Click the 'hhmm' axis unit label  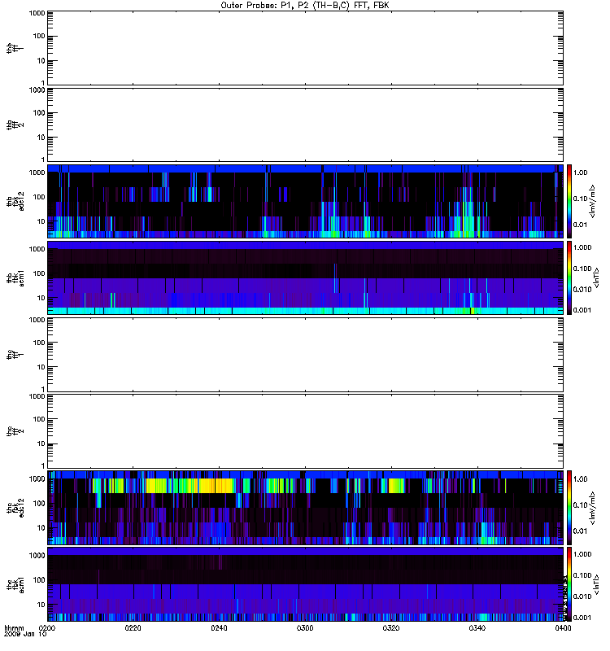pos(14,627)
